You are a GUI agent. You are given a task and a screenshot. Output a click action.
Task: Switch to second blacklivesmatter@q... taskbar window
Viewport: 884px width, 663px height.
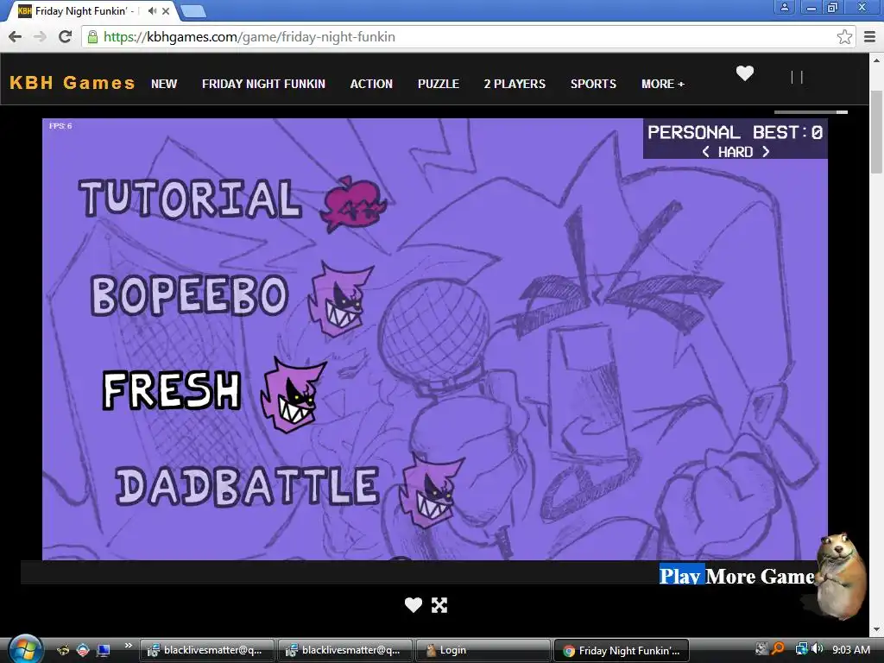point(344,651)
